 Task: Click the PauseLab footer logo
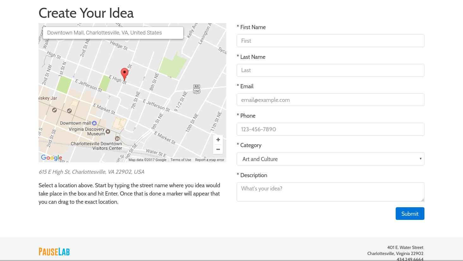[54, 252]
